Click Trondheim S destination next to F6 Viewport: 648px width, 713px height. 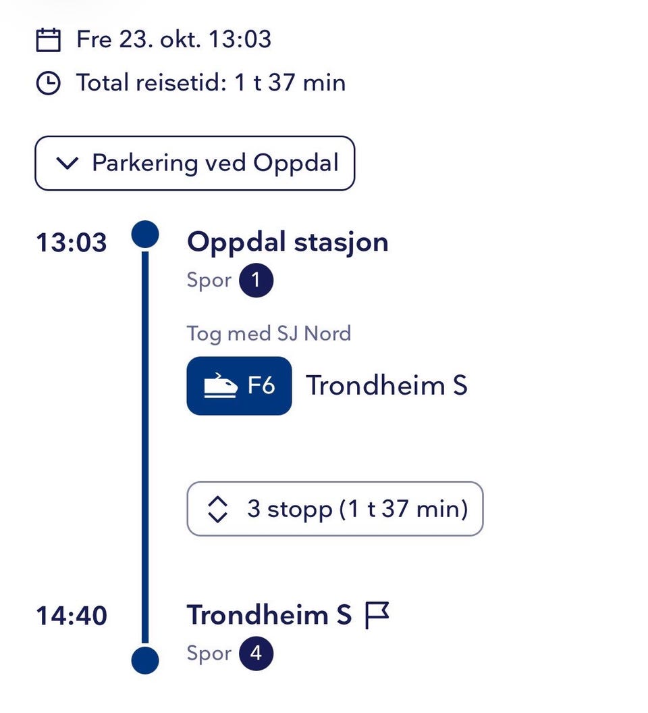387,386
